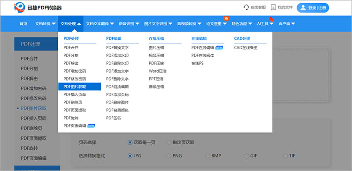
Task: Select 图片压缩 in dropdown menu
Action: coord(156,47)
